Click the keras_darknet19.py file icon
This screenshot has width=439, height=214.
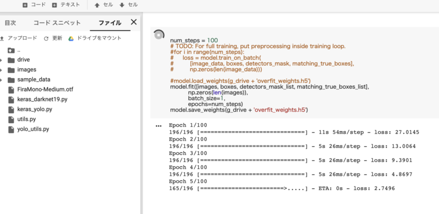tap(11, 100)
